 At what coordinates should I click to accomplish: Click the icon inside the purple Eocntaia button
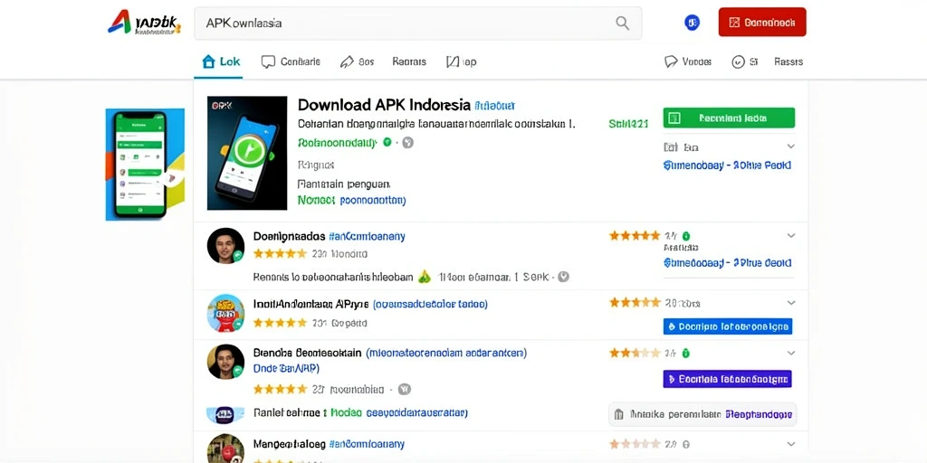tap(672, 379)
